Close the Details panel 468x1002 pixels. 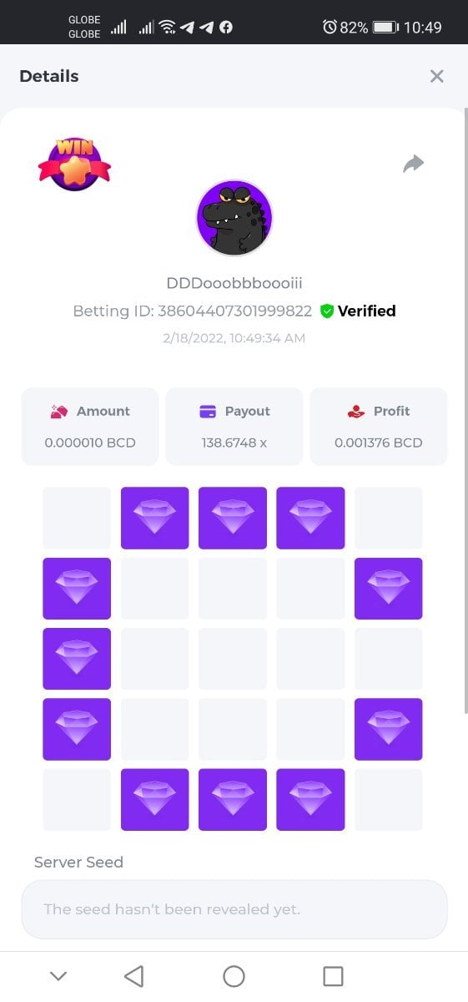[436, 76]
